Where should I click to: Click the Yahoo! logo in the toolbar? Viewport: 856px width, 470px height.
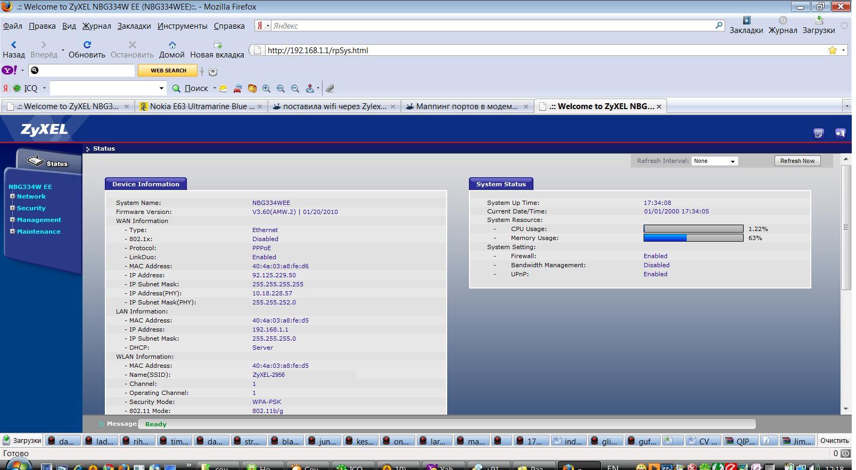click(10, 70)
